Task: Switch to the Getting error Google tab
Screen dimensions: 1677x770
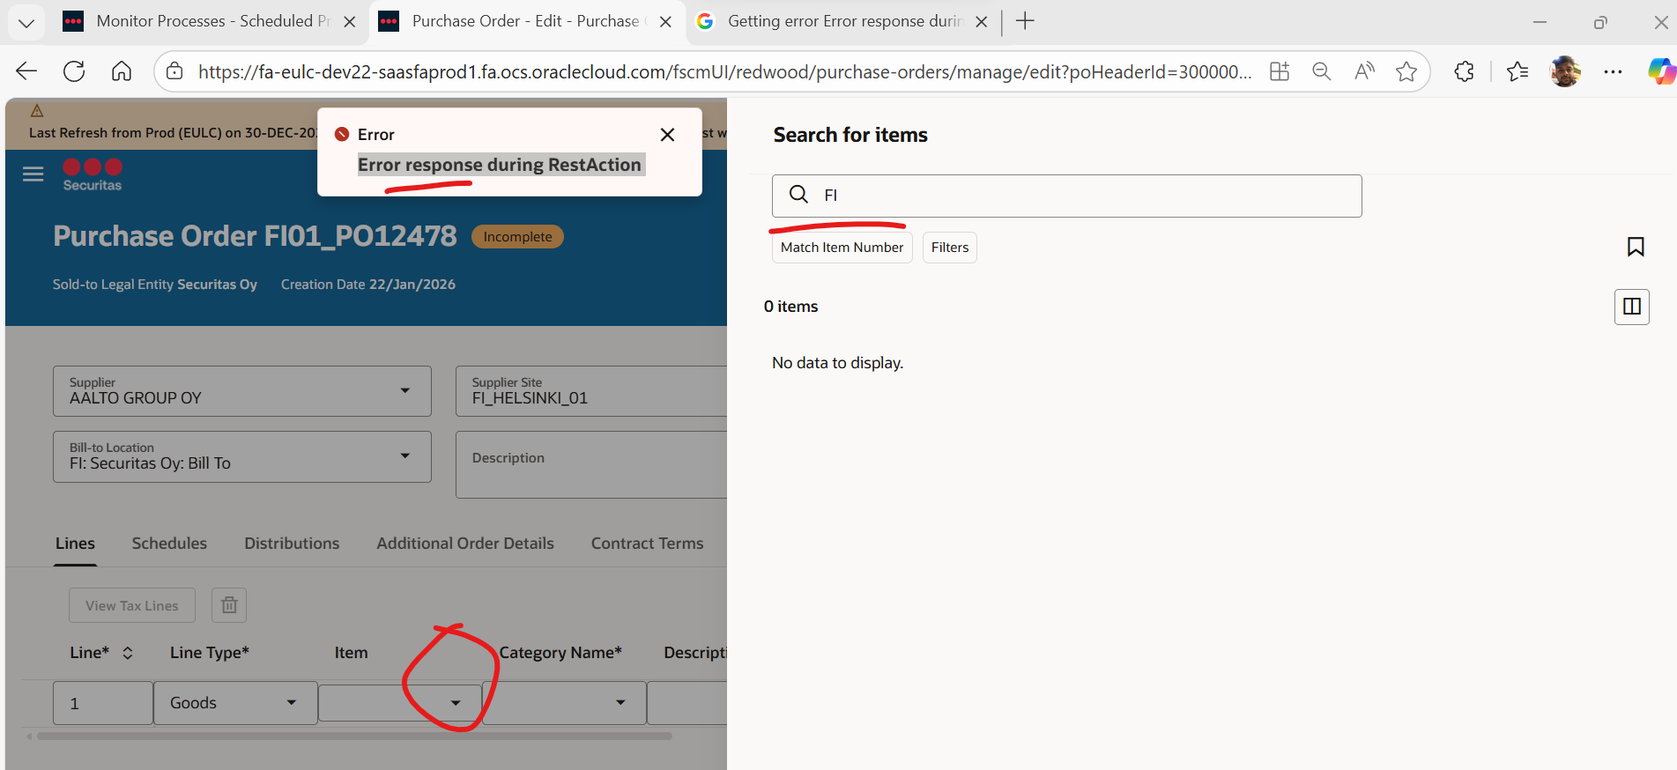Action: pos(843,21)
